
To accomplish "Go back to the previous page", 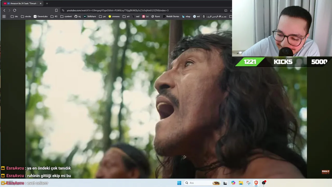I will pyautogui.click(x=4, y=10).
